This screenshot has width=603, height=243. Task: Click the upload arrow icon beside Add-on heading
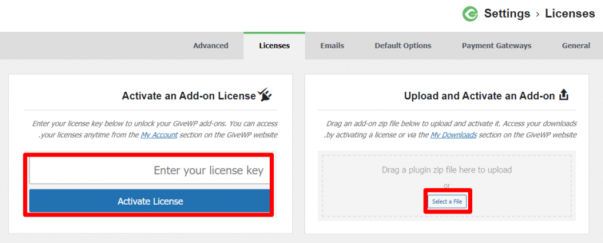tap(564, 95)
